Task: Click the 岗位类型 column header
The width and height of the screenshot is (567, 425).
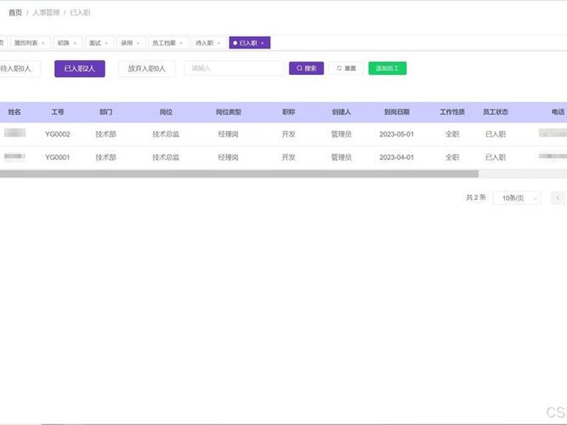Action: point(228,112)
